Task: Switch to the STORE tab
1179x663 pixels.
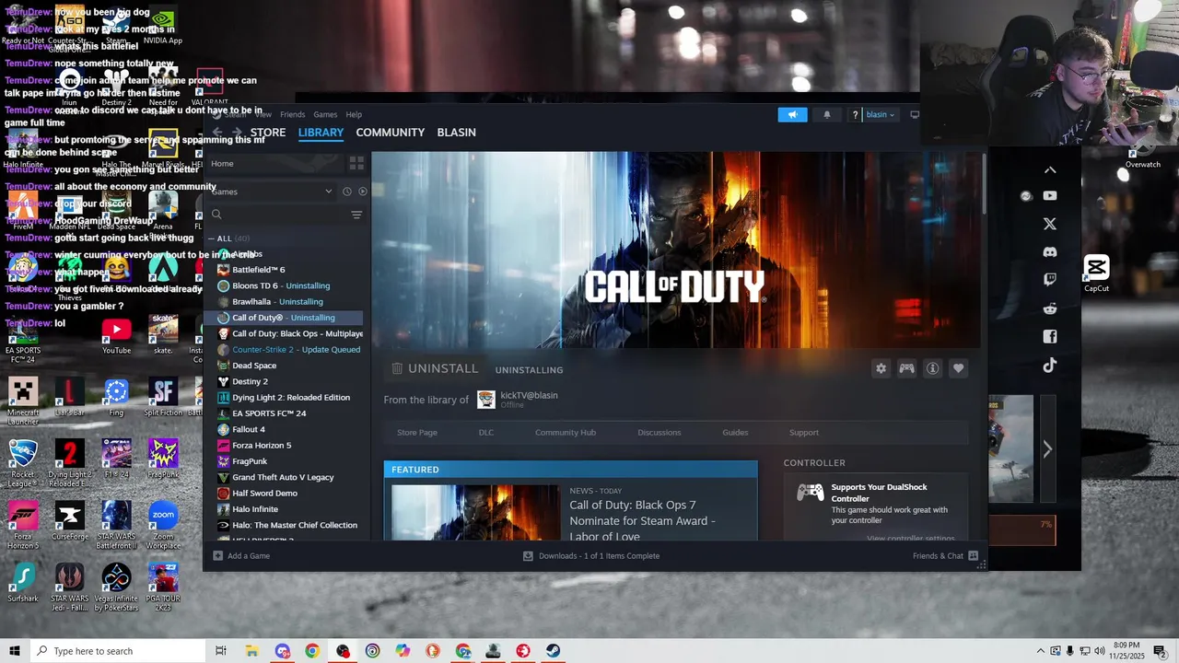Action: click(268, 133)
